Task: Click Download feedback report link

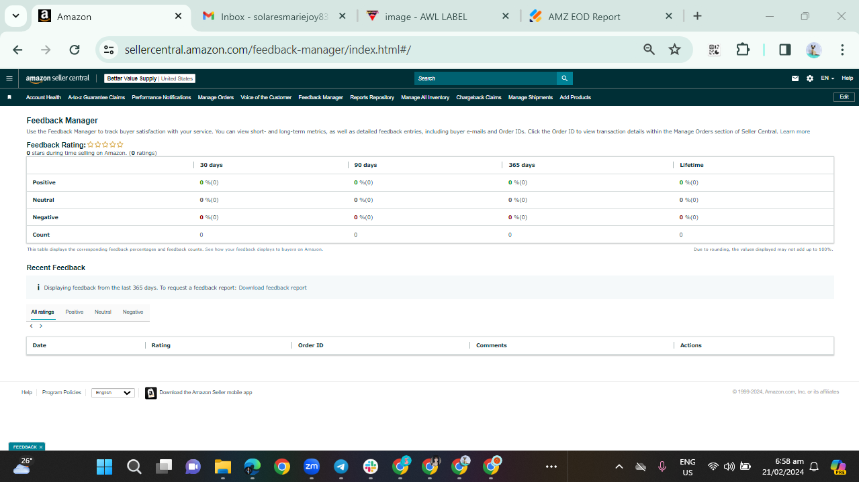Action: pyautogui.click(x=273, y=288)
